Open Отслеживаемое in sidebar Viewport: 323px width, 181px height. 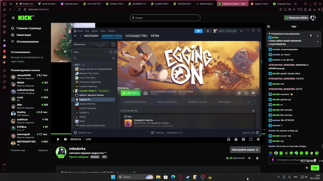click(x=25, y=41)
